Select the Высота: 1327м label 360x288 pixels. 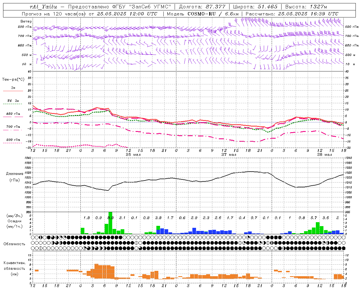point(306,7)
